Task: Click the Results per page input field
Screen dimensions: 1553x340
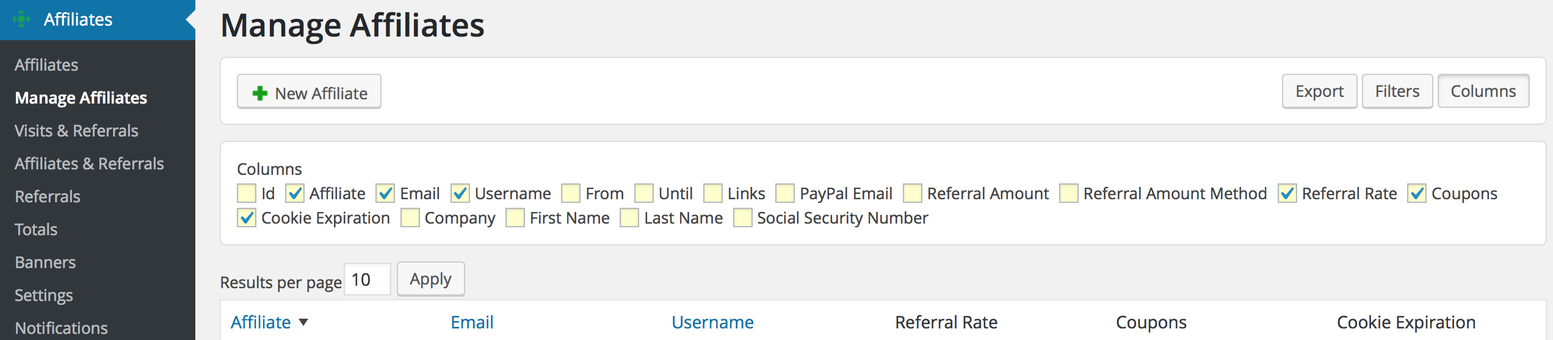Action: pos(367,280)
